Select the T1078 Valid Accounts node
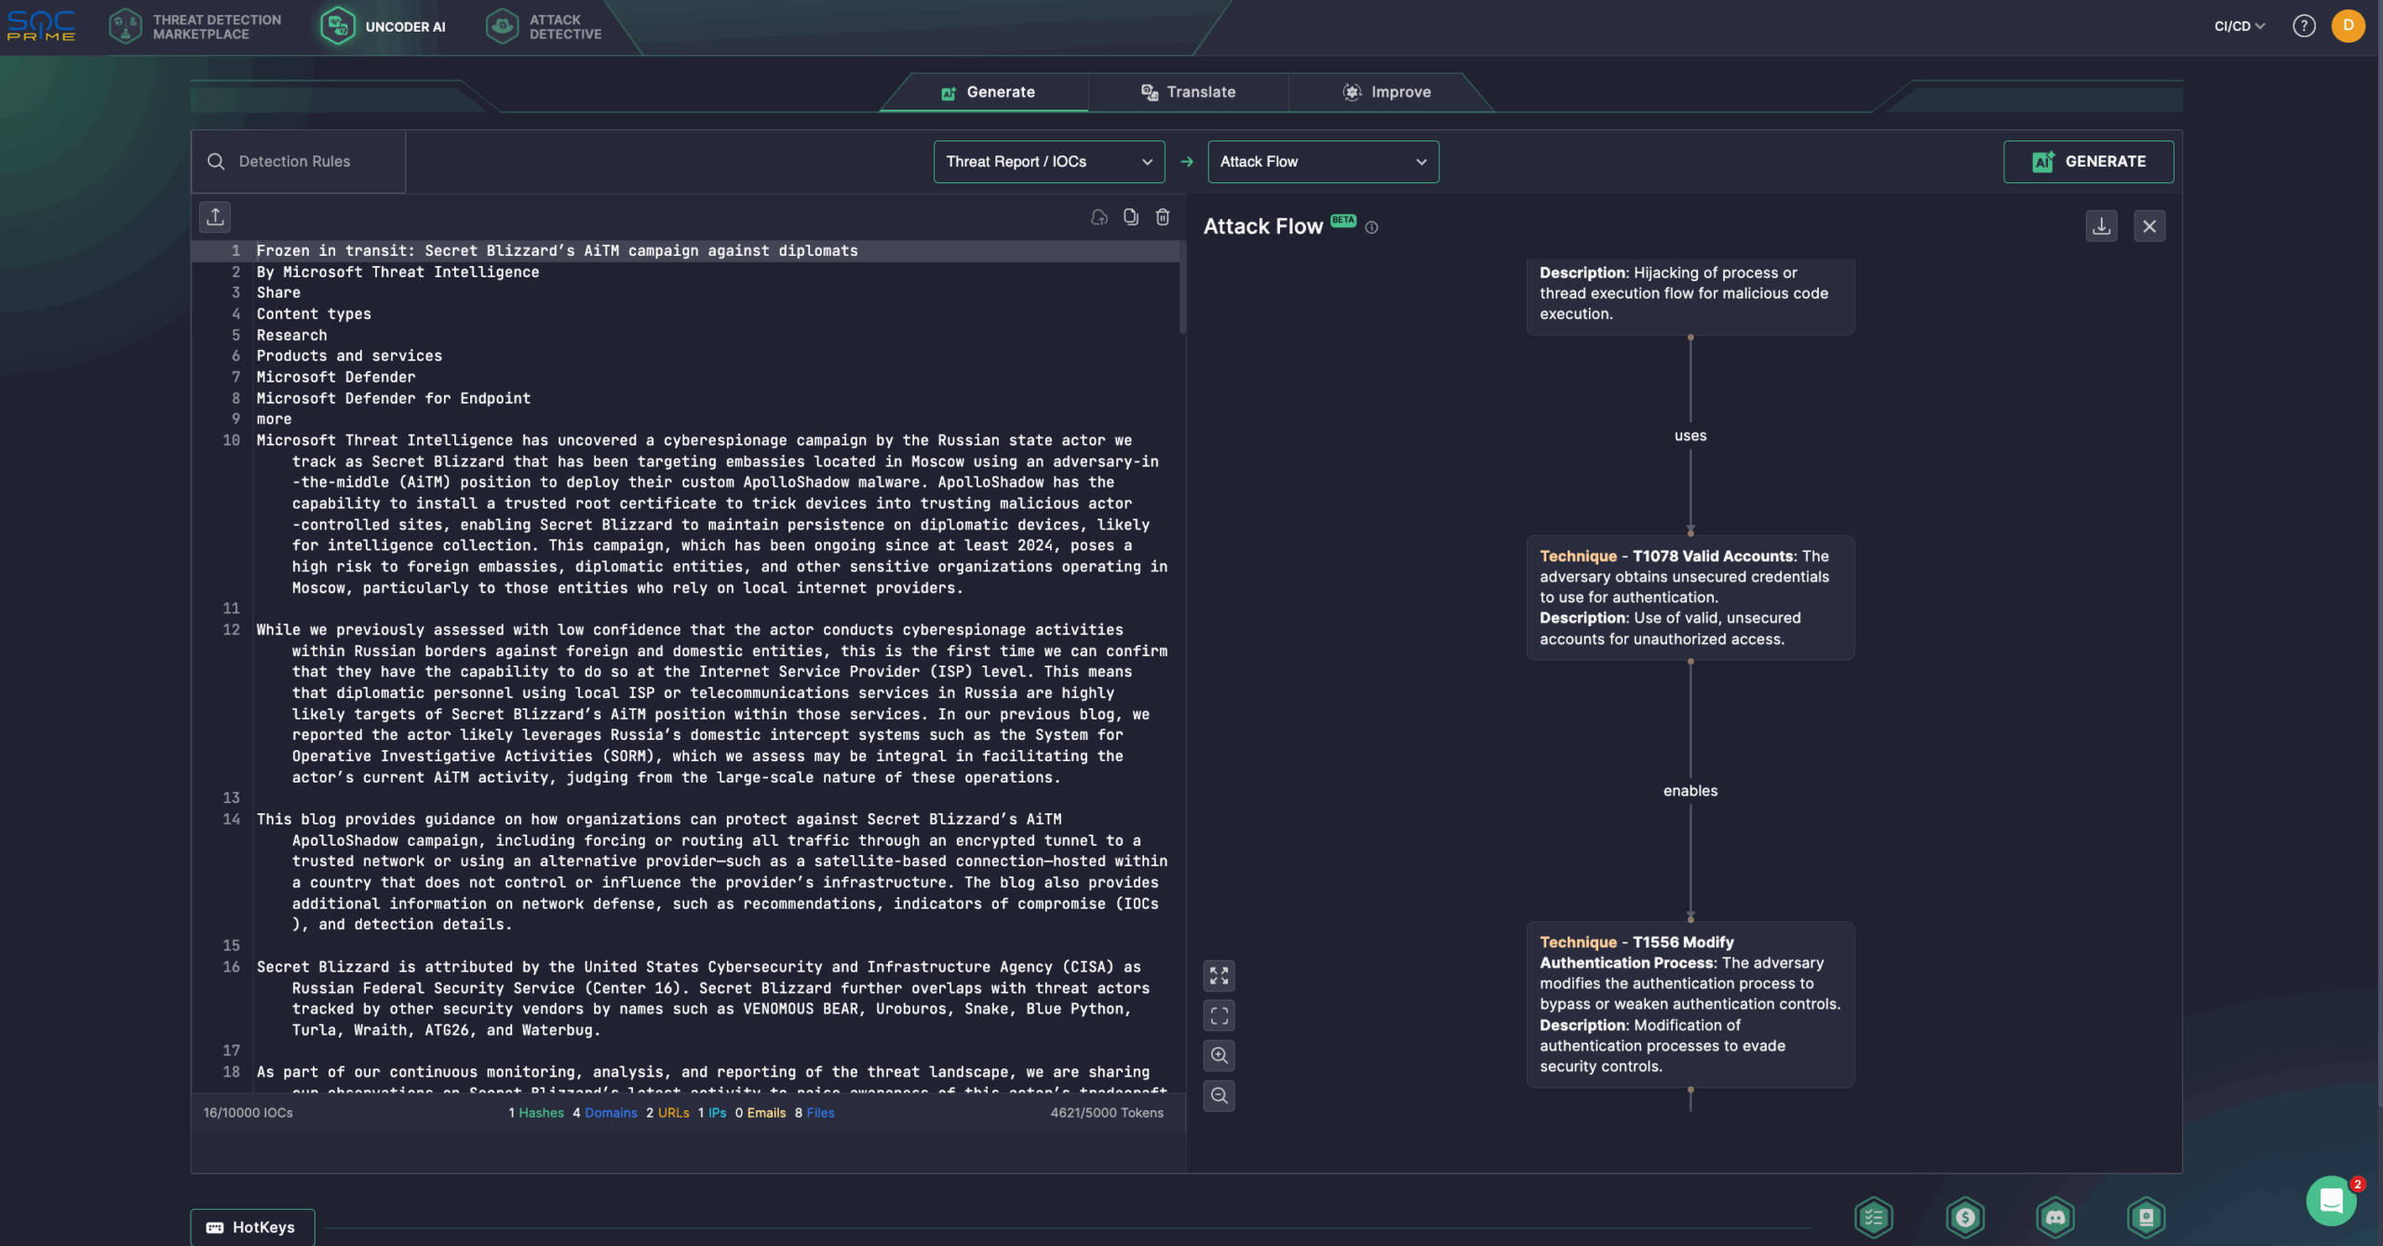 pos(1690,597)
